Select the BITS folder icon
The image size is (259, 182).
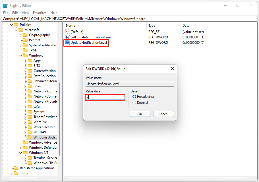pos(30,66)
